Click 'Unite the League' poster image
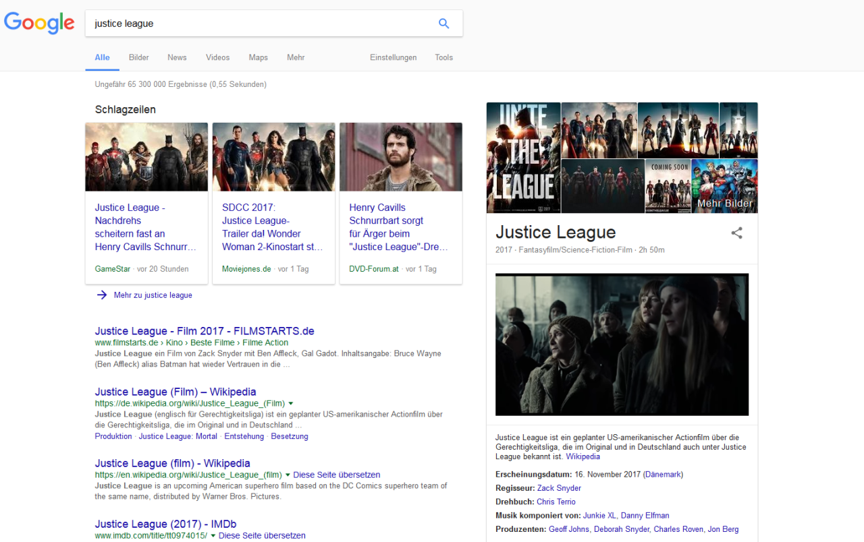This screenshot has width=864, height=542. (x=524, y=158)
